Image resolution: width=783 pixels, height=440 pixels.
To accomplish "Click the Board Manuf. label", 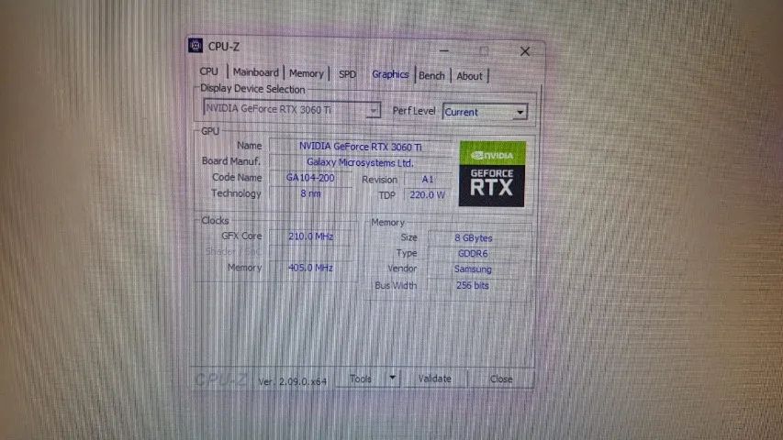I will pyautogui.click(x=230, y=161).
